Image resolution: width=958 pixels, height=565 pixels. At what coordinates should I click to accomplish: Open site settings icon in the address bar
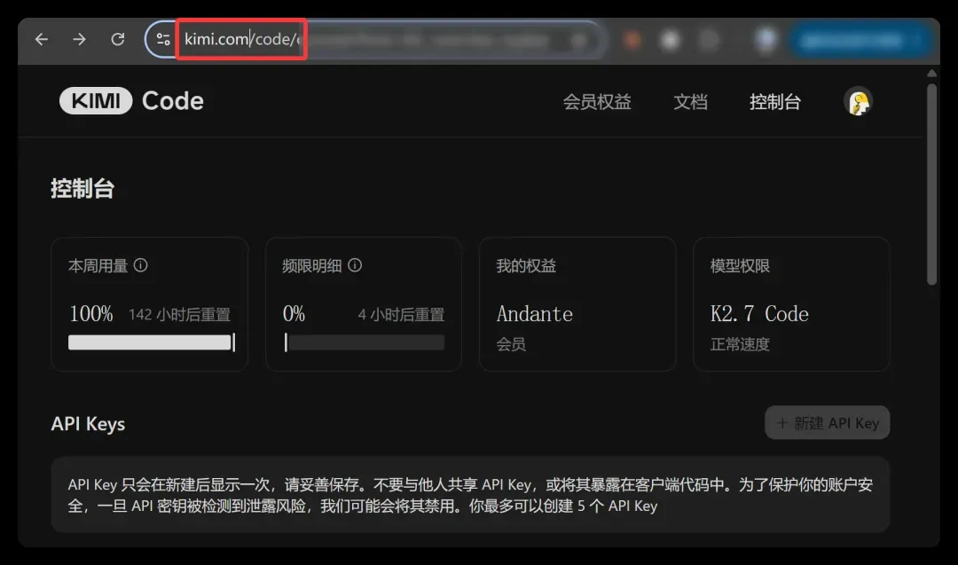coord(162,40)
